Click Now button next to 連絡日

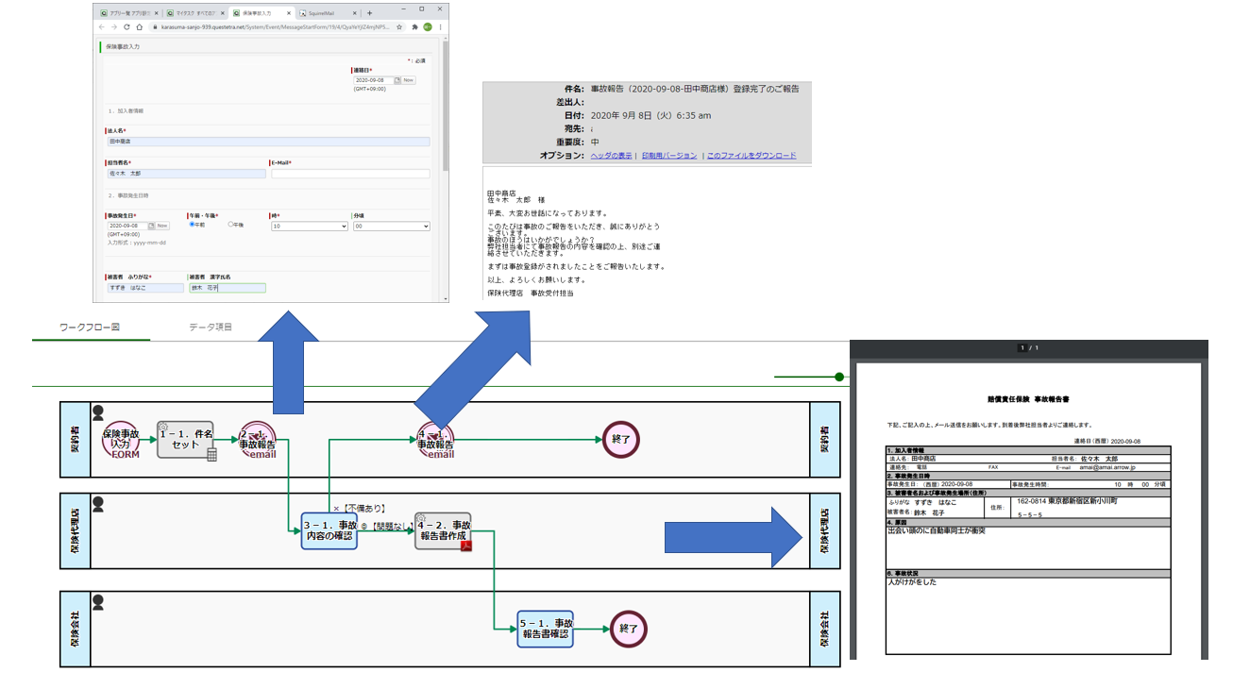click(x=409, y=80)
